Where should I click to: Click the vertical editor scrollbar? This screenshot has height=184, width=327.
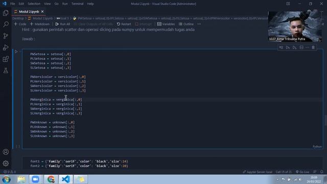click(325, 120)
